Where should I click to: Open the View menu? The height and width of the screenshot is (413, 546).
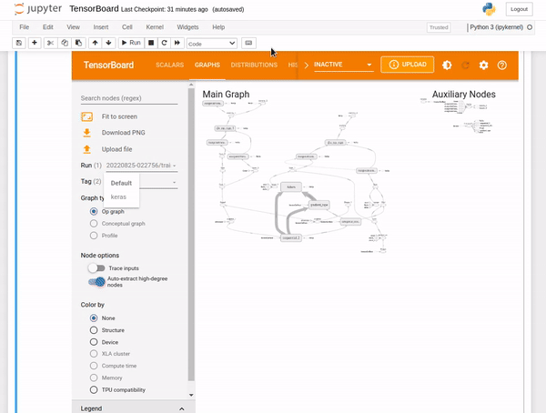(73, 27)
